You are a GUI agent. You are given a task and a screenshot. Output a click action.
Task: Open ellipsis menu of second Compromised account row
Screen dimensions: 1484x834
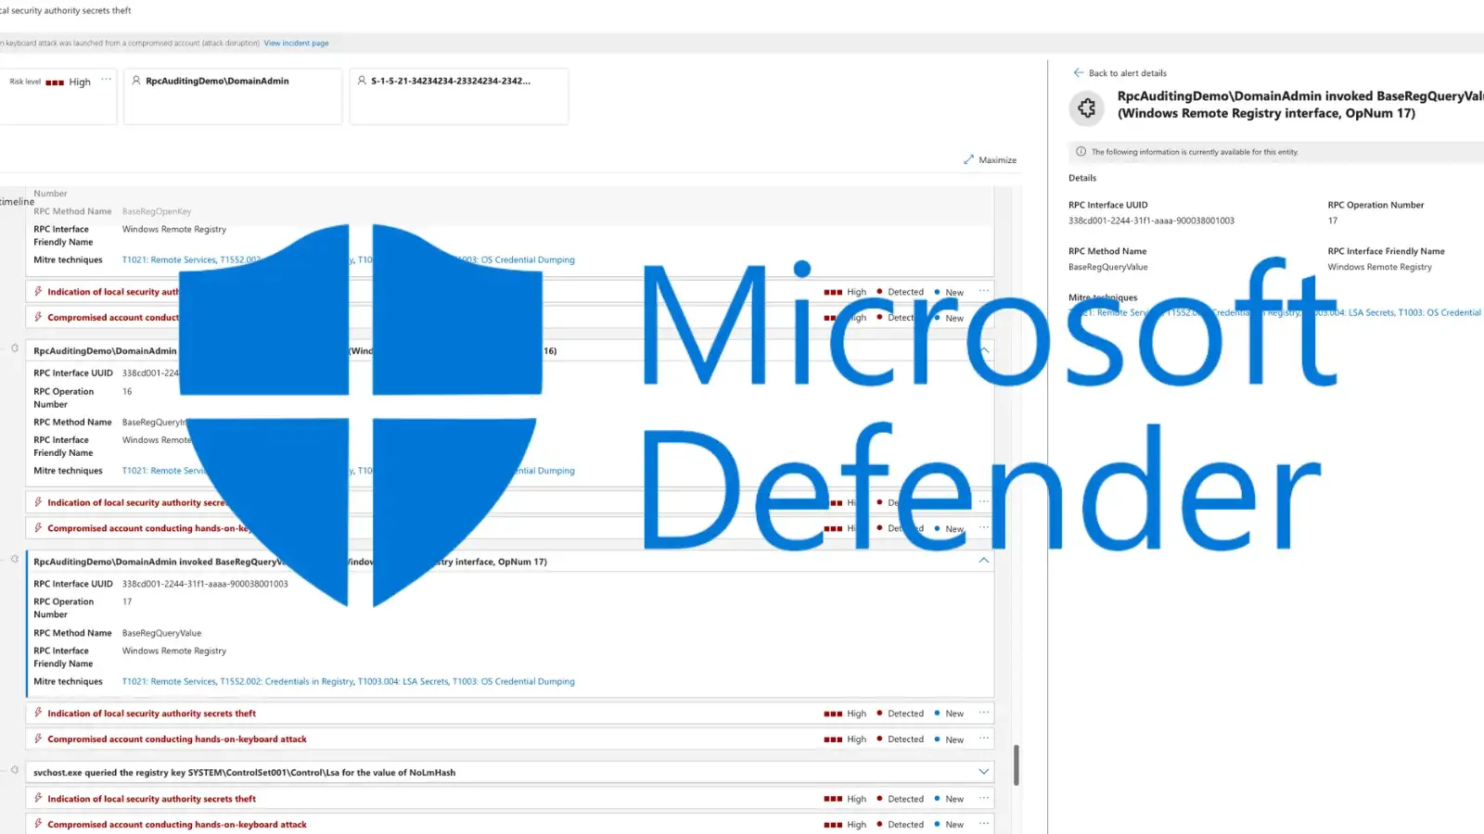click(x=983, y=527)
